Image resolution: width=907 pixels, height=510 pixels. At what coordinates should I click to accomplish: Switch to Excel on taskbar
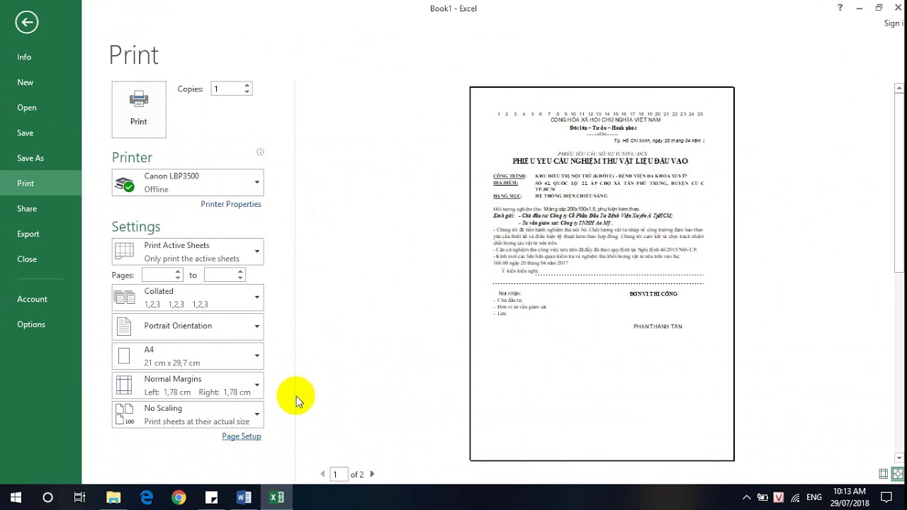coord(276,497)
